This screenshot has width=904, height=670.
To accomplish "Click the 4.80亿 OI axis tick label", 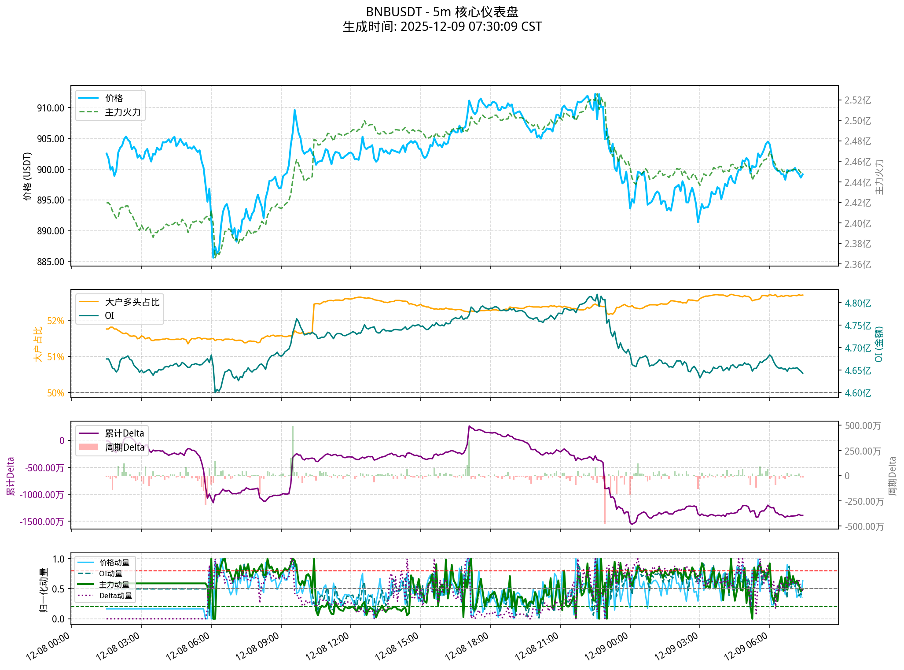I will [857, 304].
